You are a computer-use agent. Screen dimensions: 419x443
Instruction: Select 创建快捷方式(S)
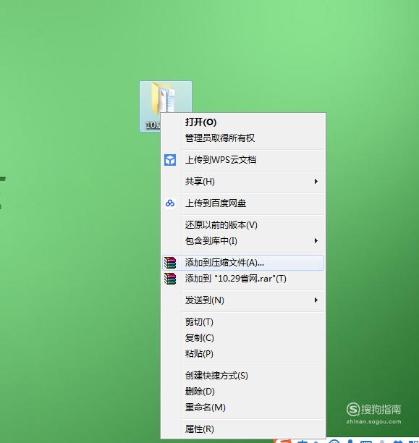click(x=243, y=376)
